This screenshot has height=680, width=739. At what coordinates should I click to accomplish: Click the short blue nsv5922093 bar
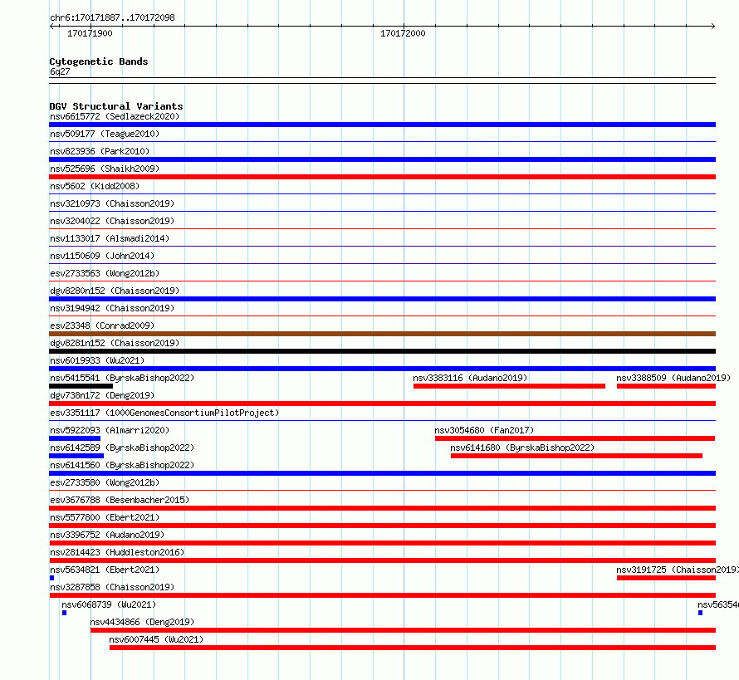click(x=75, y=438)
